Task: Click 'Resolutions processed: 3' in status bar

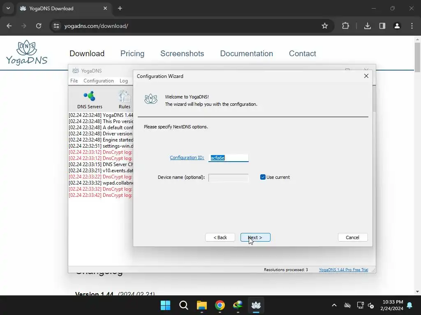Action: (286, 270)
